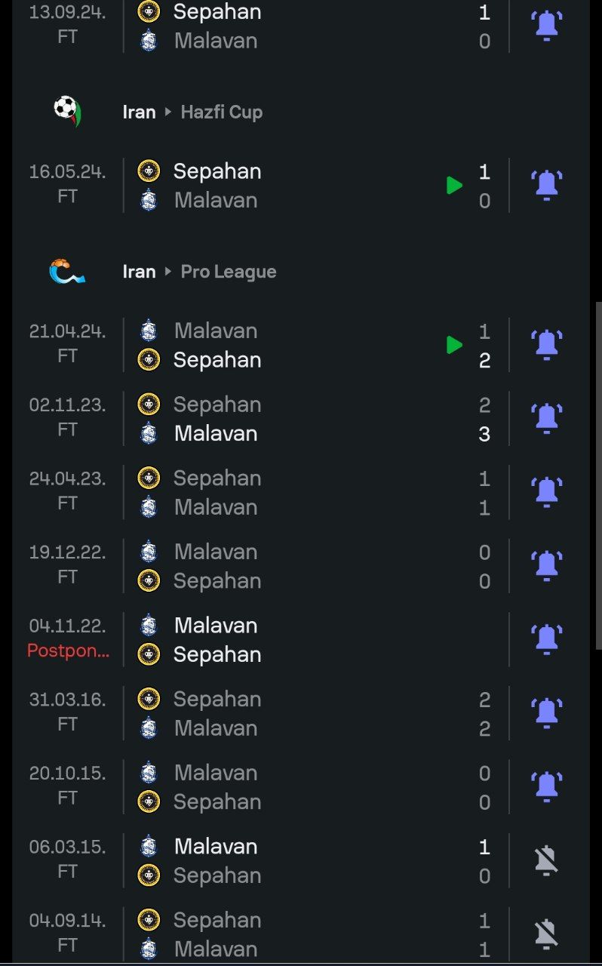Open the Iran Pro League logo icon
This screenshot has height=966, width=602.
[67, 272]
